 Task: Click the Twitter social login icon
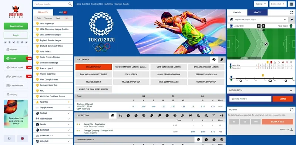(x=14, y=42)
